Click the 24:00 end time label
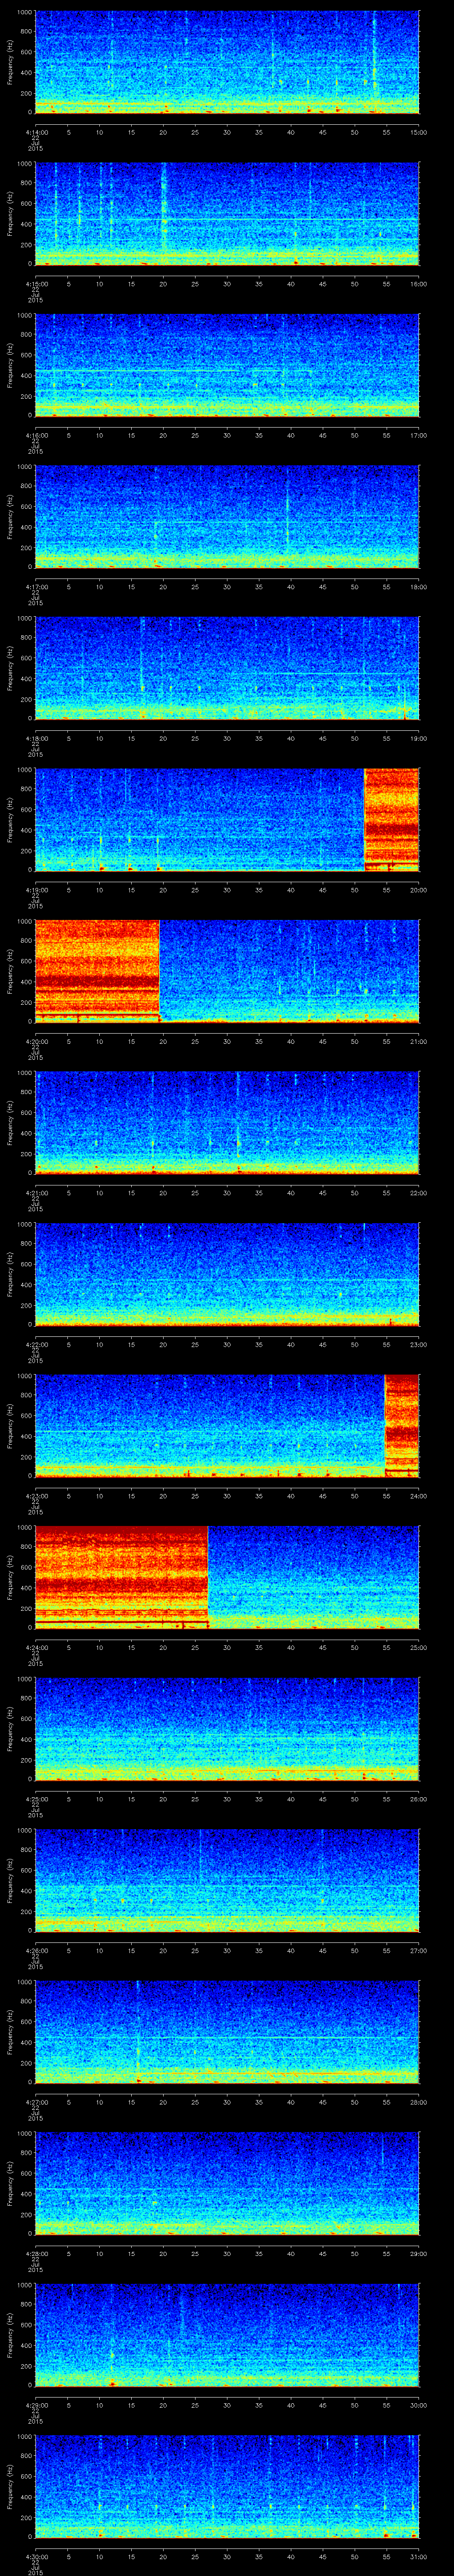The height and width of the screenshot is (2576, 454). tap(419, 1496)
